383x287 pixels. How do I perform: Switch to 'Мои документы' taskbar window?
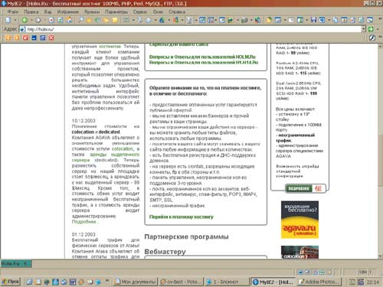[136, 282]
